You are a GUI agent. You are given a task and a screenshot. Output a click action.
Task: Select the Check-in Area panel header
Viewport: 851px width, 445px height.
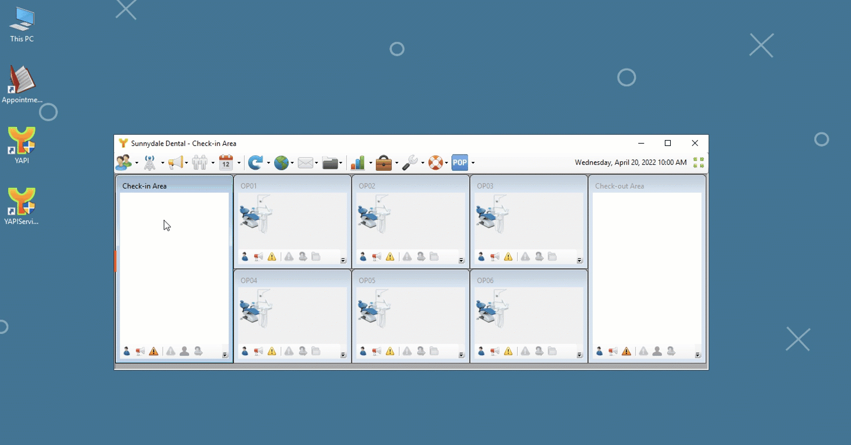pos(174,186)
